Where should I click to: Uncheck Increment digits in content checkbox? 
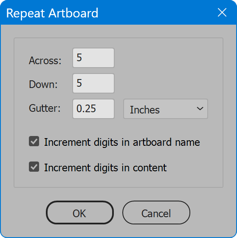tap(34, 167)
